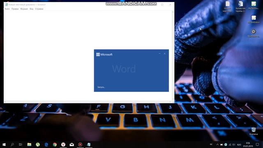
Task: Show hidden system tray icons
Action: click(217, 144)
